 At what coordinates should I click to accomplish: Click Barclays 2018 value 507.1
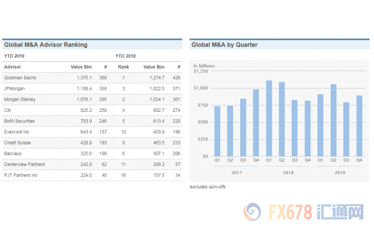[159, 154]
